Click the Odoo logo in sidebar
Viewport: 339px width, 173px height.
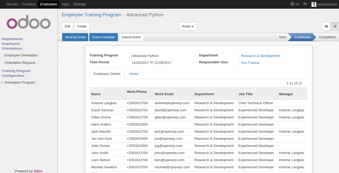(29, 22)
